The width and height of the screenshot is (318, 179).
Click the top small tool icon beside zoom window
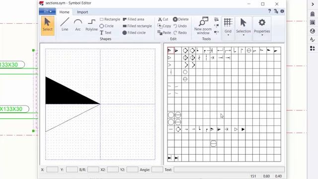coord(217,19)
